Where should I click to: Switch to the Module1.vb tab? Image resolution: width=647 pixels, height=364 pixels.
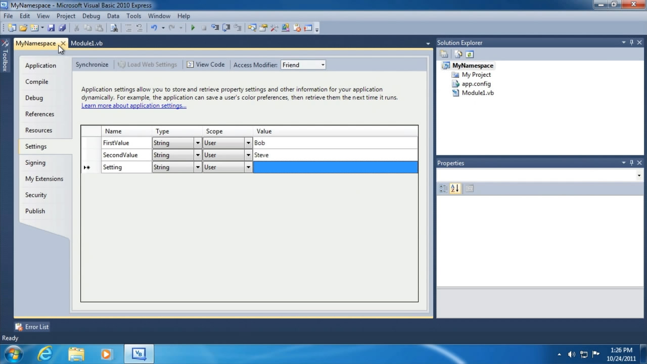coord(86,43)
